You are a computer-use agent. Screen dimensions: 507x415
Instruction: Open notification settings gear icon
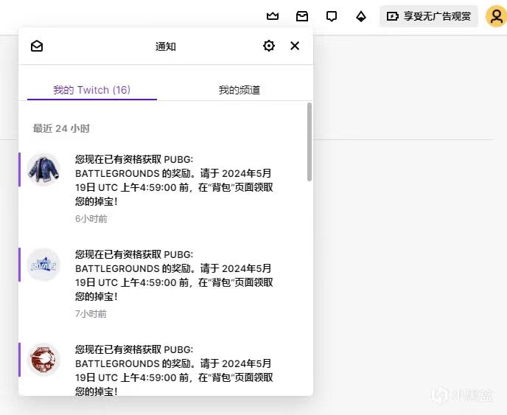(x=269, y=46)
